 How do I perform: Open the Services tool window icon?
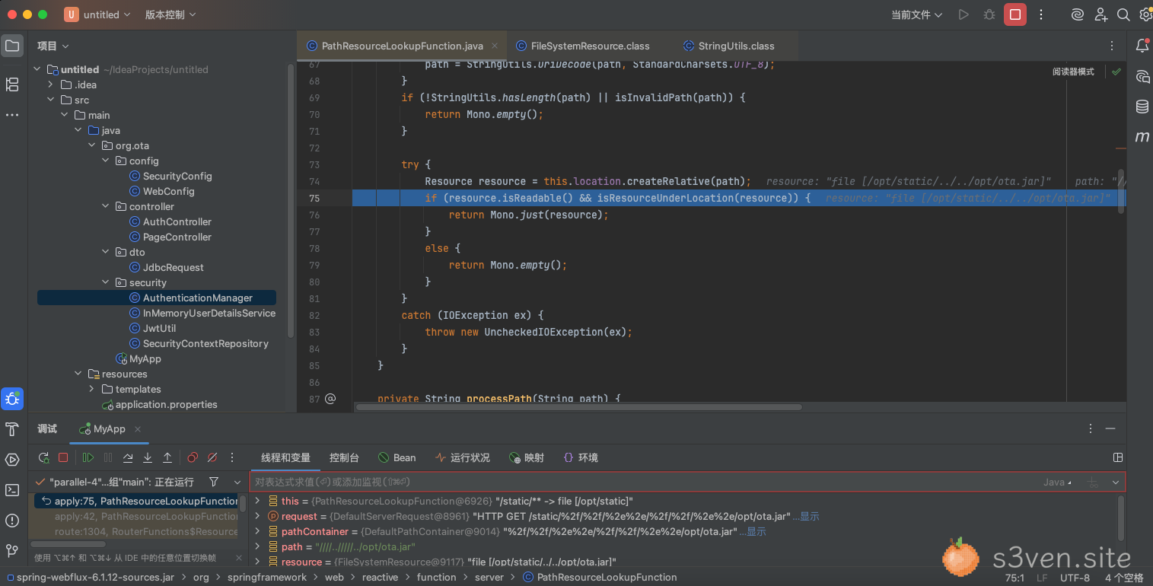pyautogui.click(x=12, y=460)
